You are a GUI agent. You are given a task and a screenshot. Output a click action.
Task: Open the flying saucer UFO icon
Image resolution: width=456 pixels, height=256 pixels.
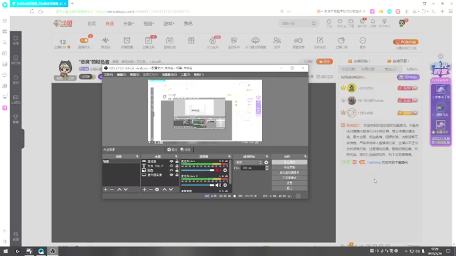point(255,40)
